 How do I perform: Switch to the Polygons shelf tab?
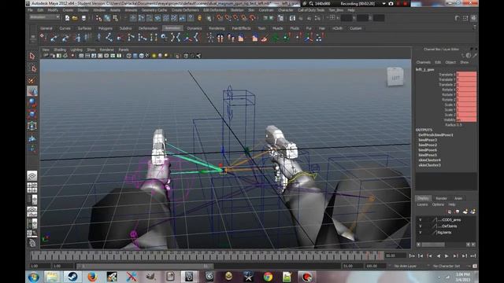[105, 28]
